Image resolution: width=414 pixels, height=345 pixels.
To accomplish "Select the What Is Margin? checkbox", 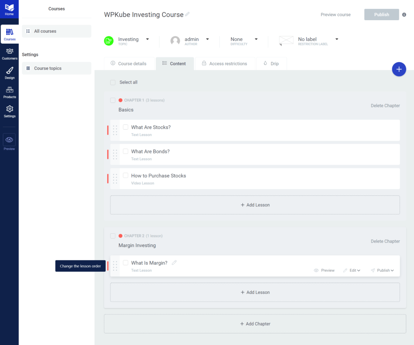I will (x=126, y=263).
